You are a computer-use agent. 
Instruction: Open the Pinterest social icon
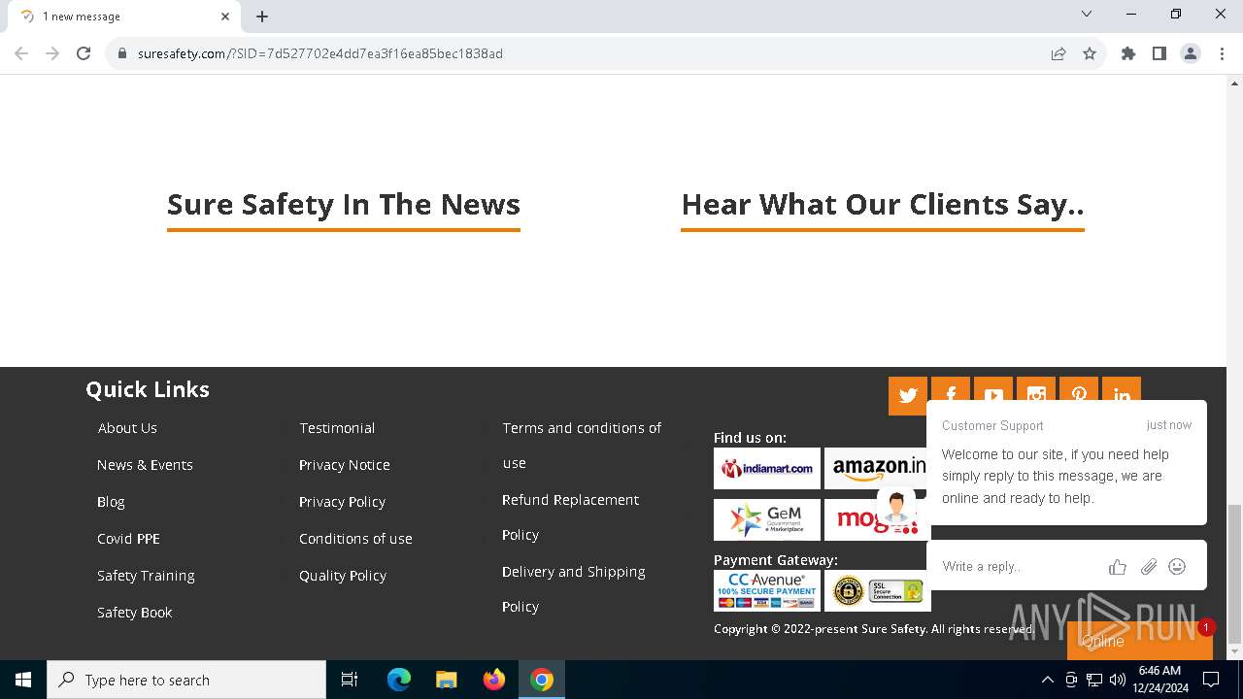tap(1079, 388)
